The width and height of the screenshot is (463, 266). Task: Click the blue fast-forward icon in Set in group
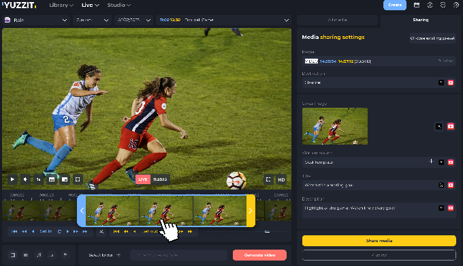(x=76, y=231)
